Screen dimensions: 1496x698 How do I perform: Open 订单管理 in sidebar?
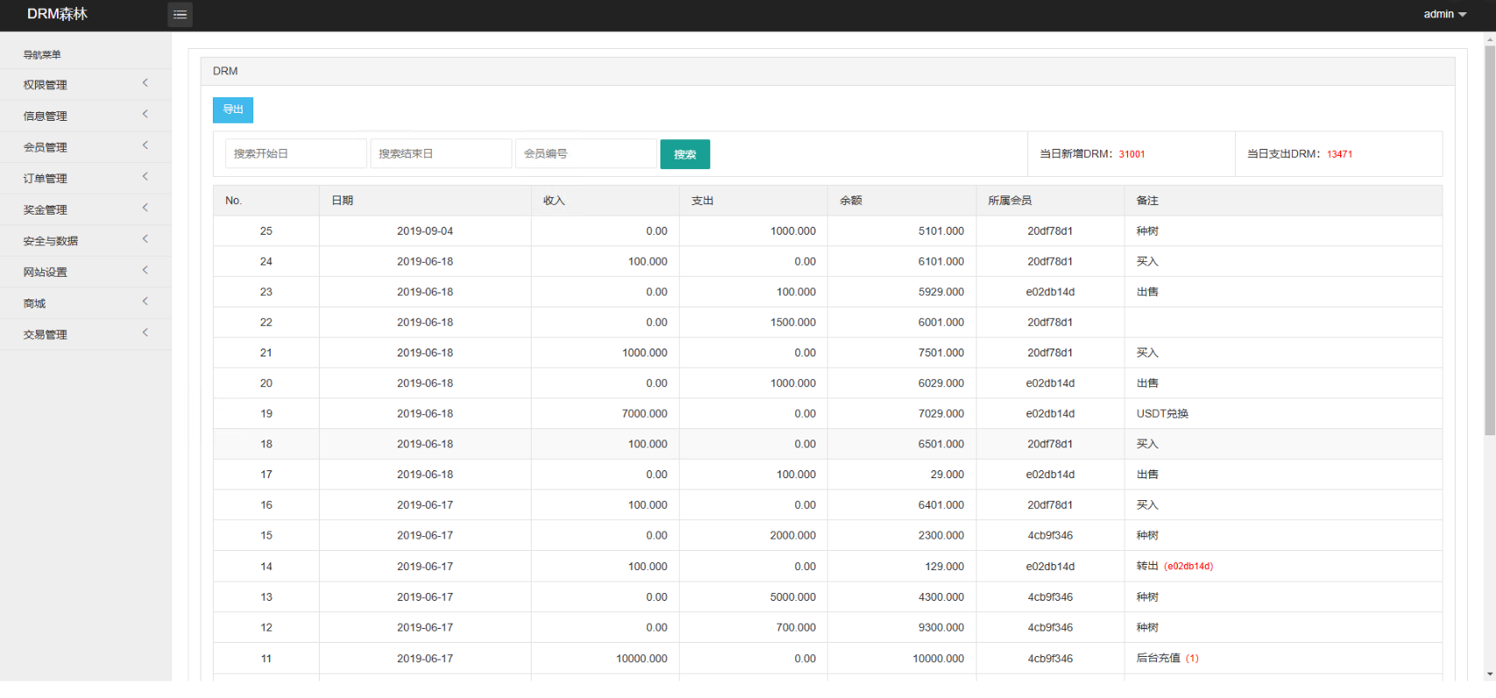[x=85, y=178]
